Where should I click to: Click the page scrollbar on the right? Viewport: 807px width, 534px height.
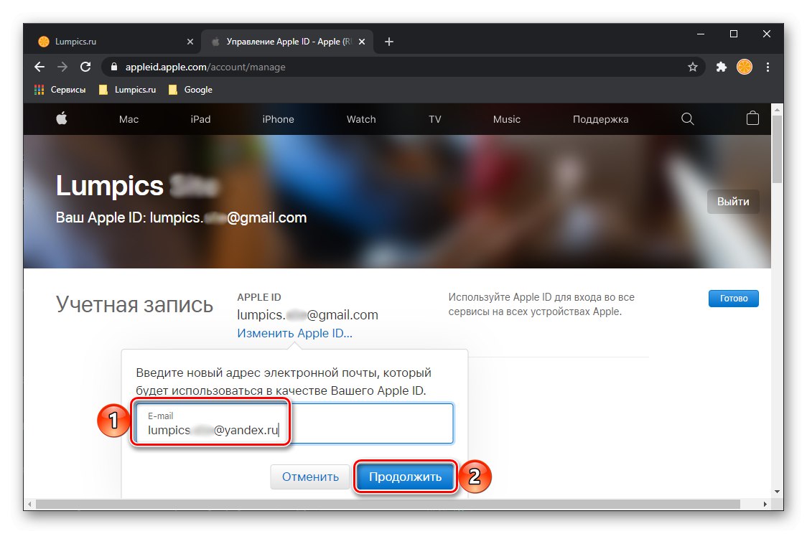tap(779, 172)
